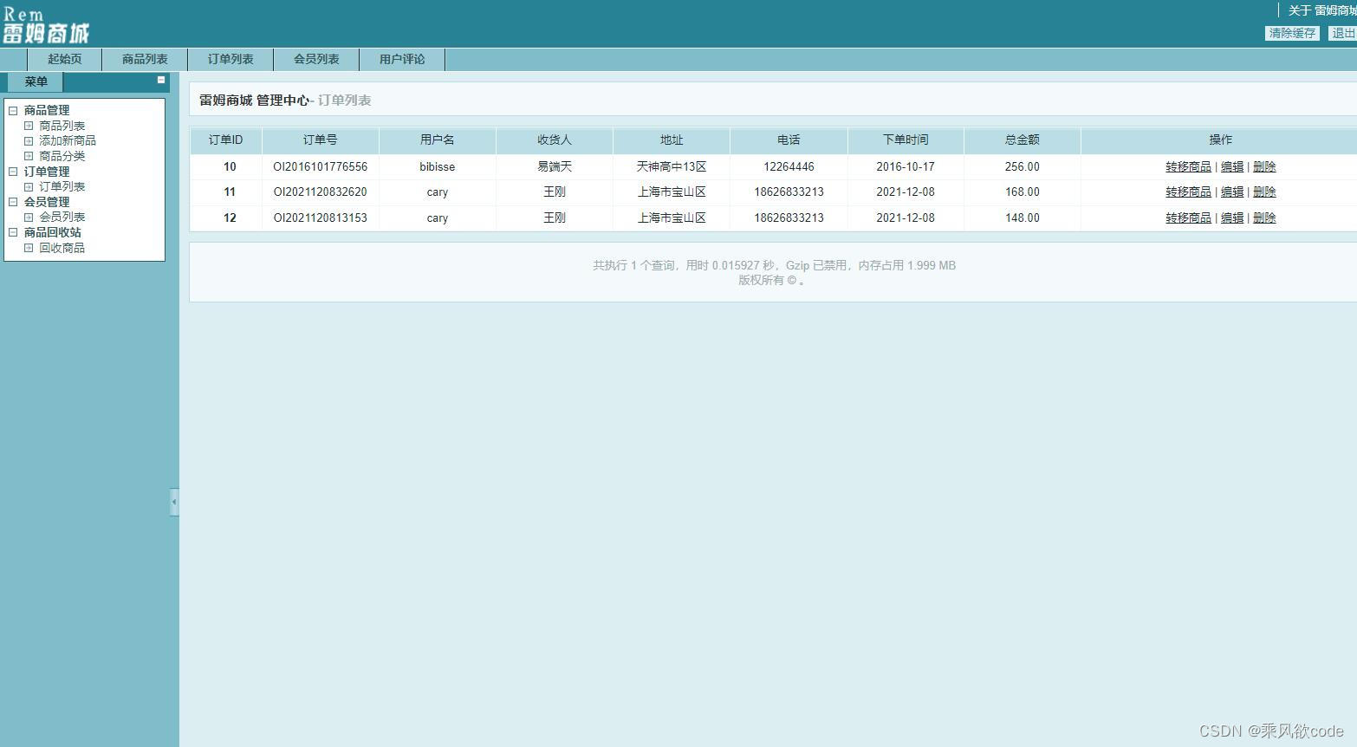Open 会员列表 in the sidebar tree
Viewport: 1357px width, 747px height.
[62, 217]
